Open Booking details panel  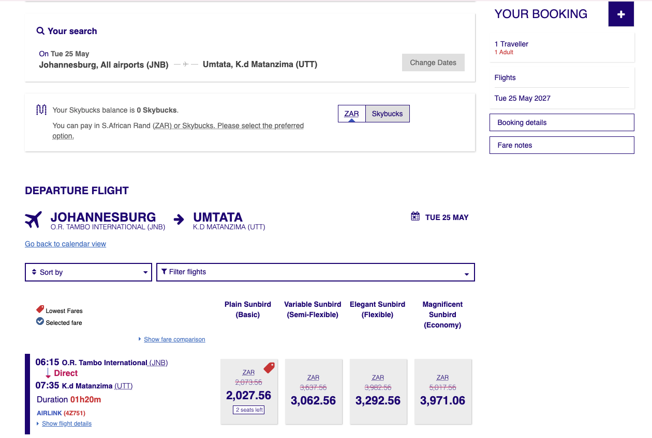562,122
